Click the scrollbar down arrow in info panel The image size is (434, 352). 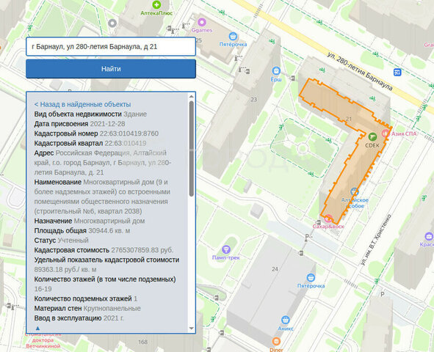click(191, 329)
